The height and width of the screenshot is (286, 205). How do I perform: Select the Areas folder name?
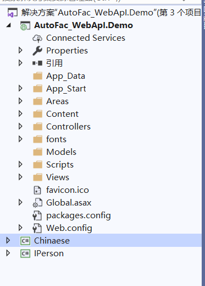point(57,101)
